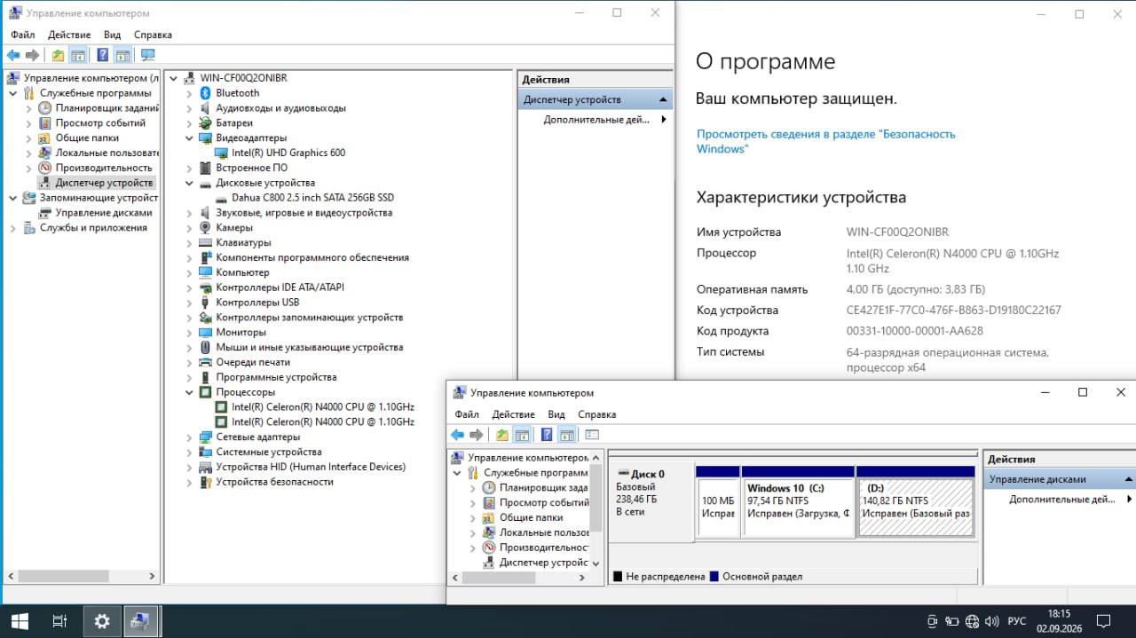The width and height of the screenshot is (1136, 638).
Task: Click clock showing 18:15 on taskbar
Action: click(x=1059, y=613)
